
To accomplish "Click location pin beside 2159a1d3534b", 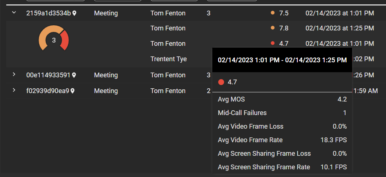I will pos(74,13).
